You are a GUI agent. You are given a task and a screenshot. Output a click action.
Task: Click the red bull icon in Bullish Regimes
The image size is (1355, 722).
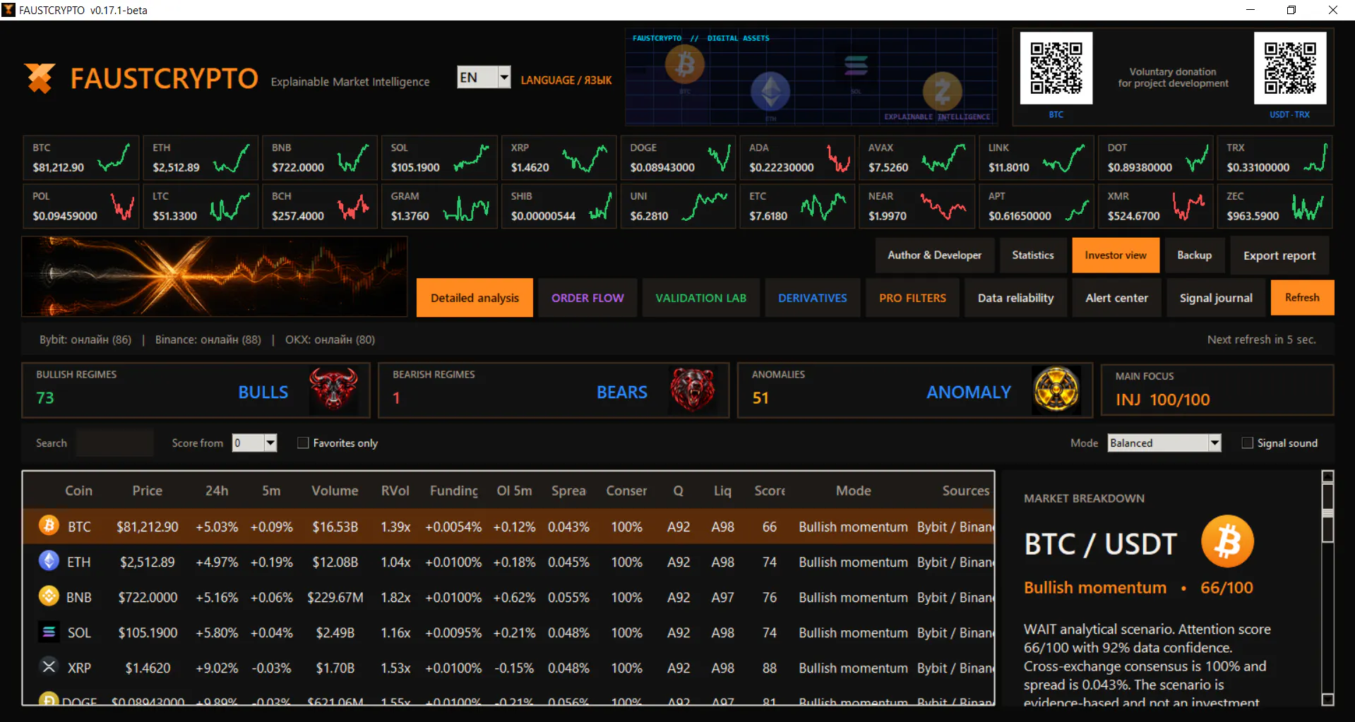click(333, 390)
